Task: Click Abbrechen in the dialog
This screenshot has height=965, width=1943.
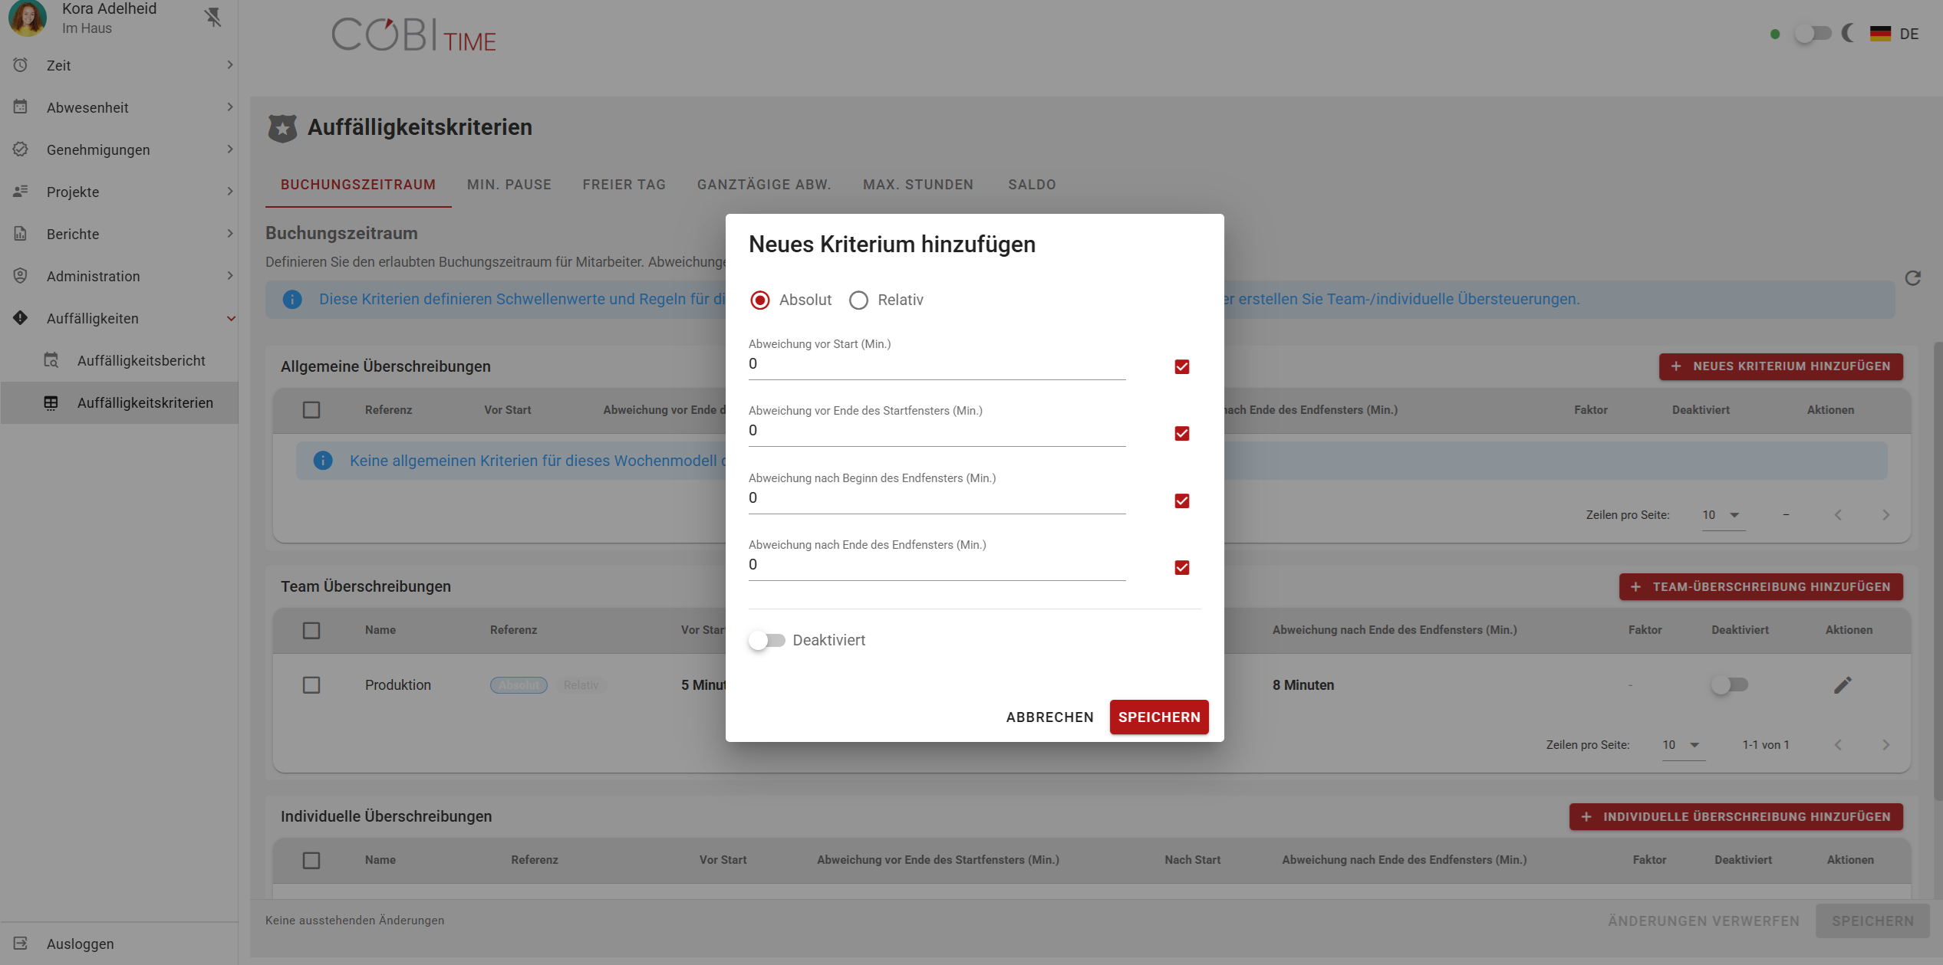Action: [x=1050, y=717]
